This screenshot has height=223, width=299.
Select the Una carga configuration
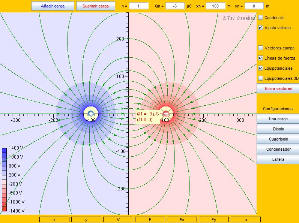coord(278,119)
